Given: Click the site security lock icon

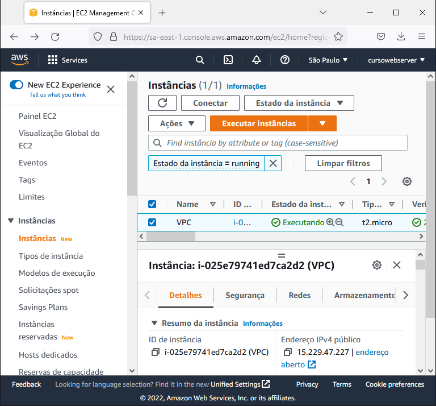Looking at the screenshot, I should point(114,36).
